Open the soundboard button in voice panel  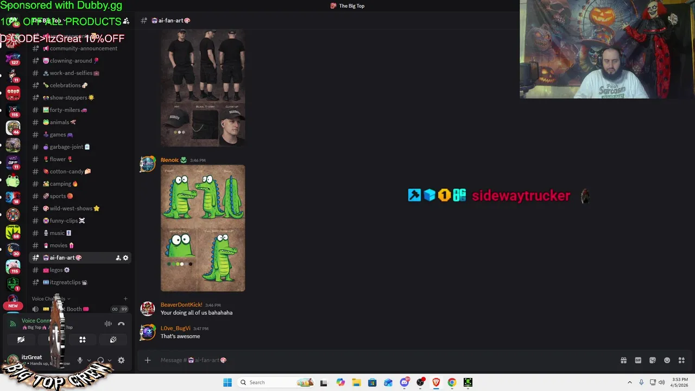(113, 339)
